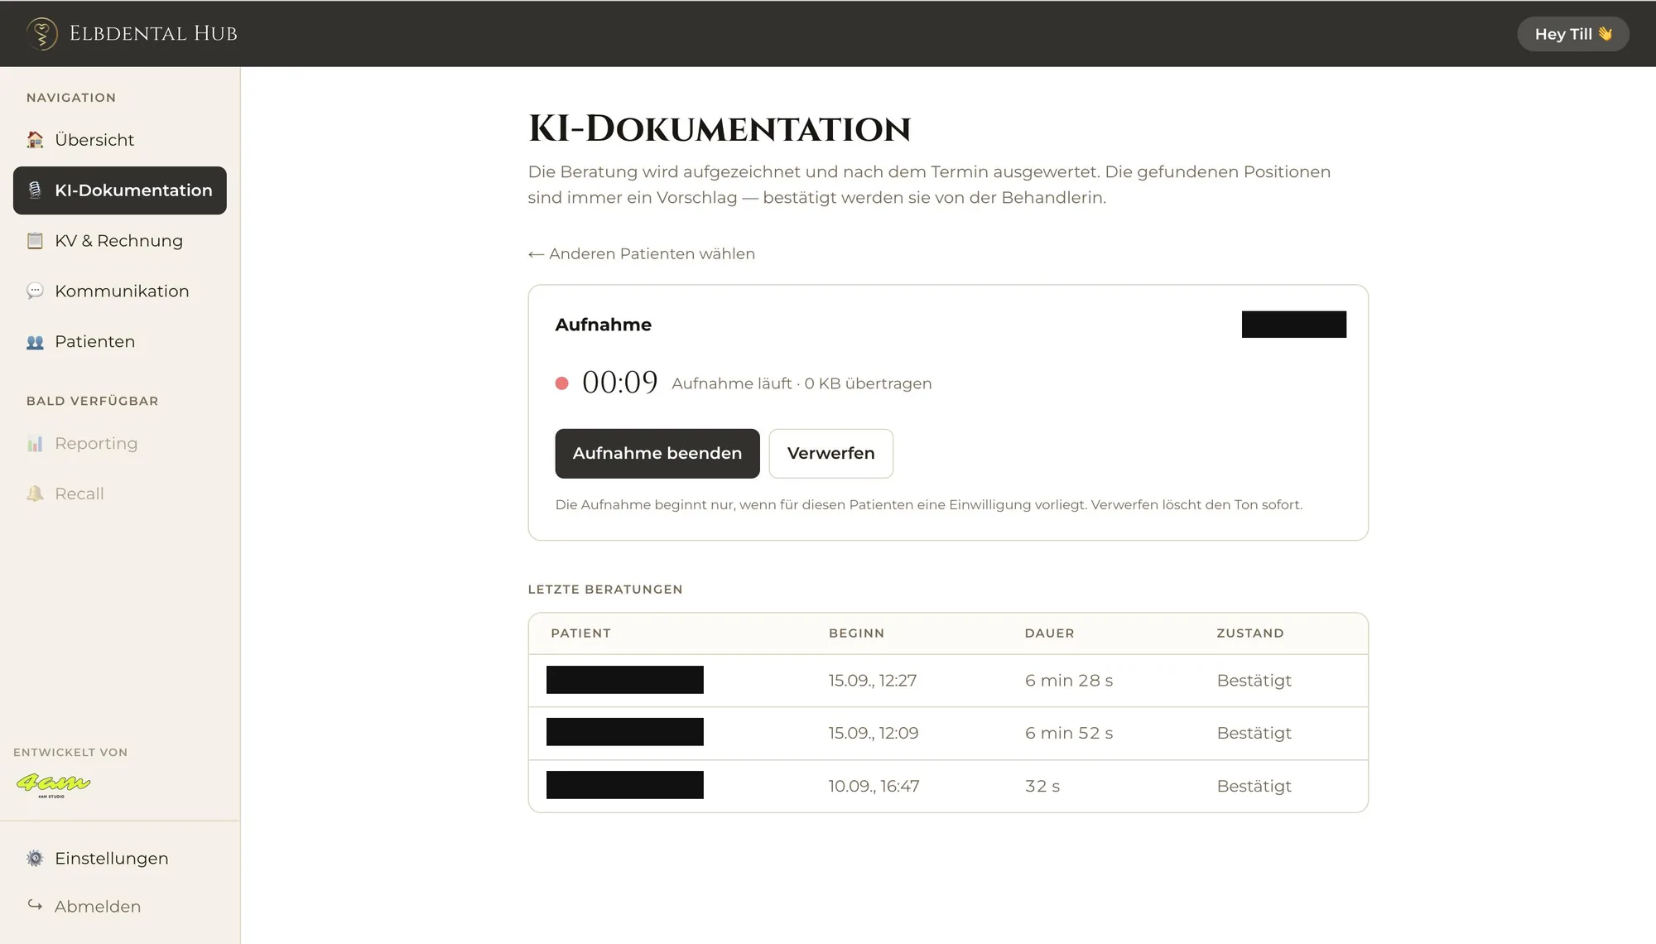Click the bar chart icon beside Reporting
1656x944 pixels.
[x=35, y=444]
